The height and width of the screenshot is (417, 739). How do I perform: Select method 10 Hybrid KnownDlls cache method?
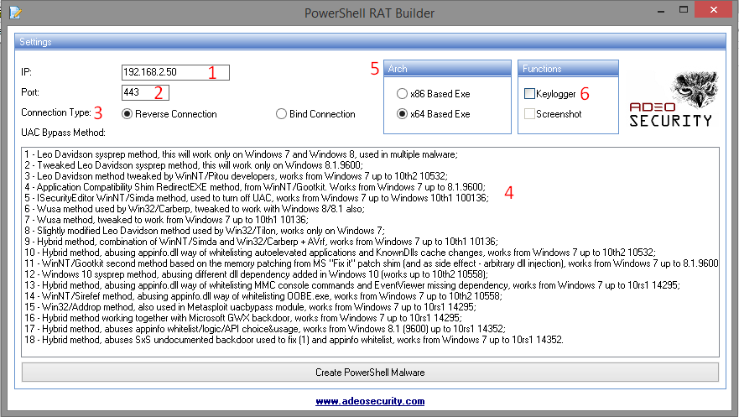click(x=340, y=253)
